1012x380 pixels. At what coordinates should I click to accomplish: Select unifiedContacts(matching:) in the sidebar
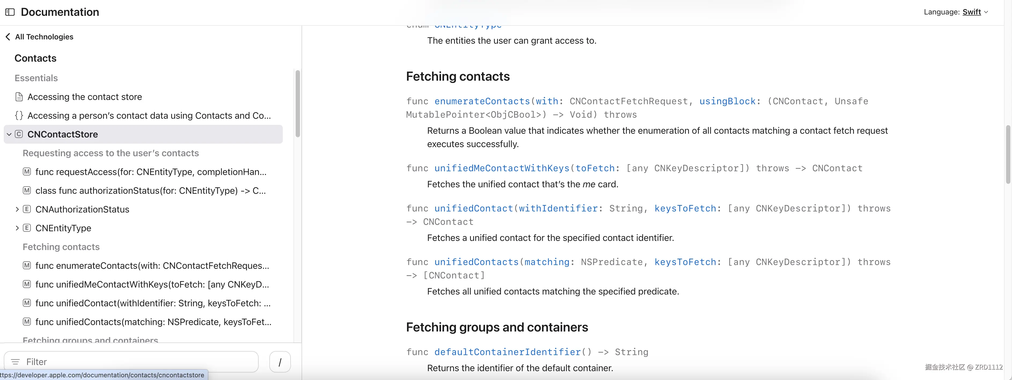153,322
